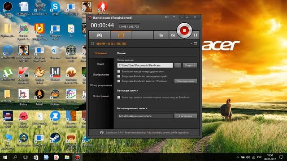
Task: Browse output folder with the ... button
Action: 178,65
